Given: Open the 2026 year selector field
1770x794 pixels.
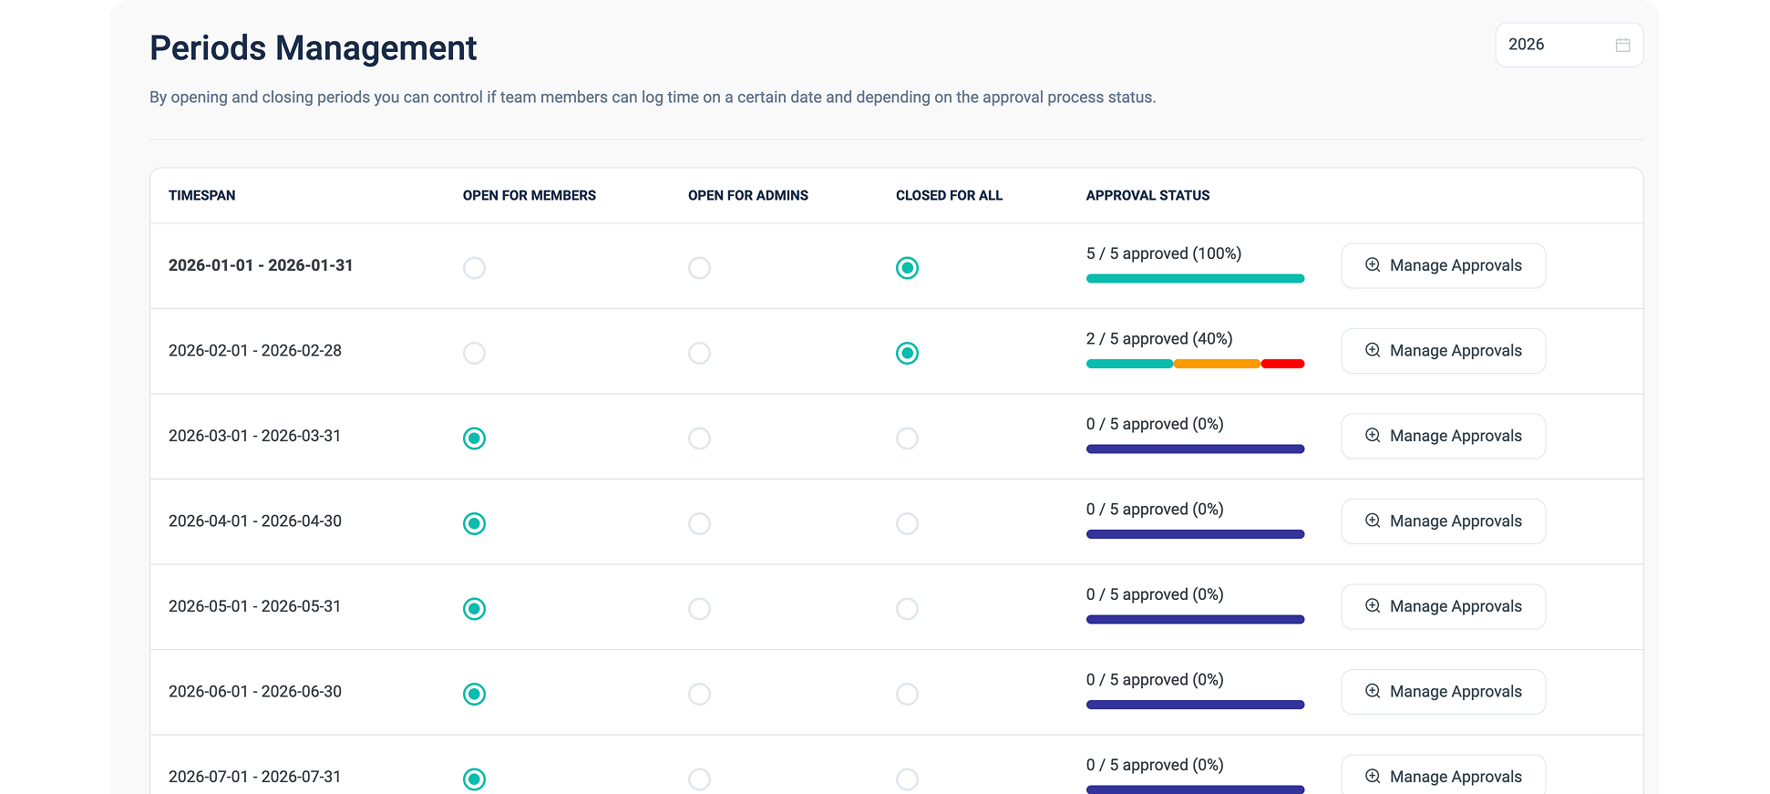Looking at the screenshot, I should (x=1559, y=45).
